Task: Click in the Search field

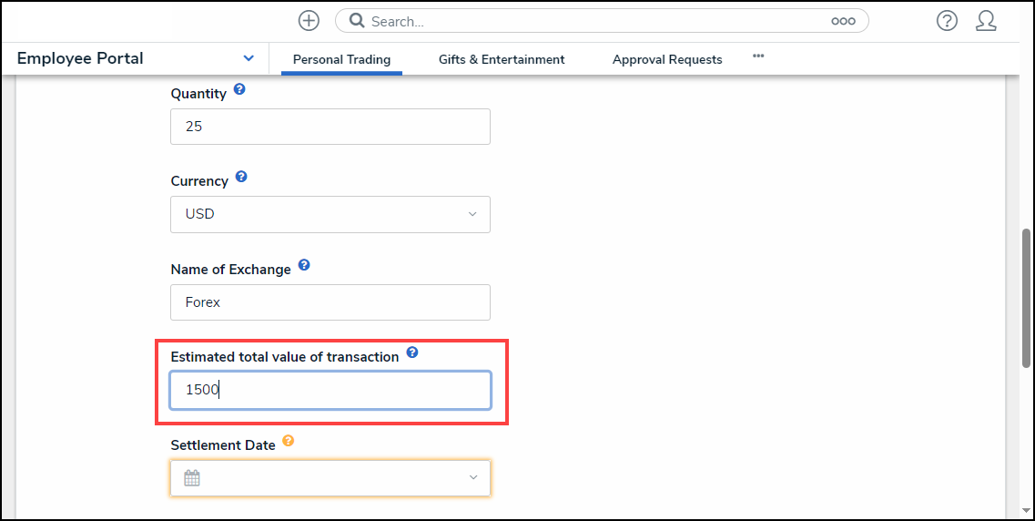Action: tap(592, 21)
